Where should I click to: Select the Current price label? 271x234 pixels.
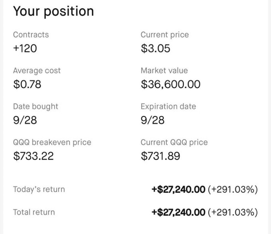(x=165, y=35)
